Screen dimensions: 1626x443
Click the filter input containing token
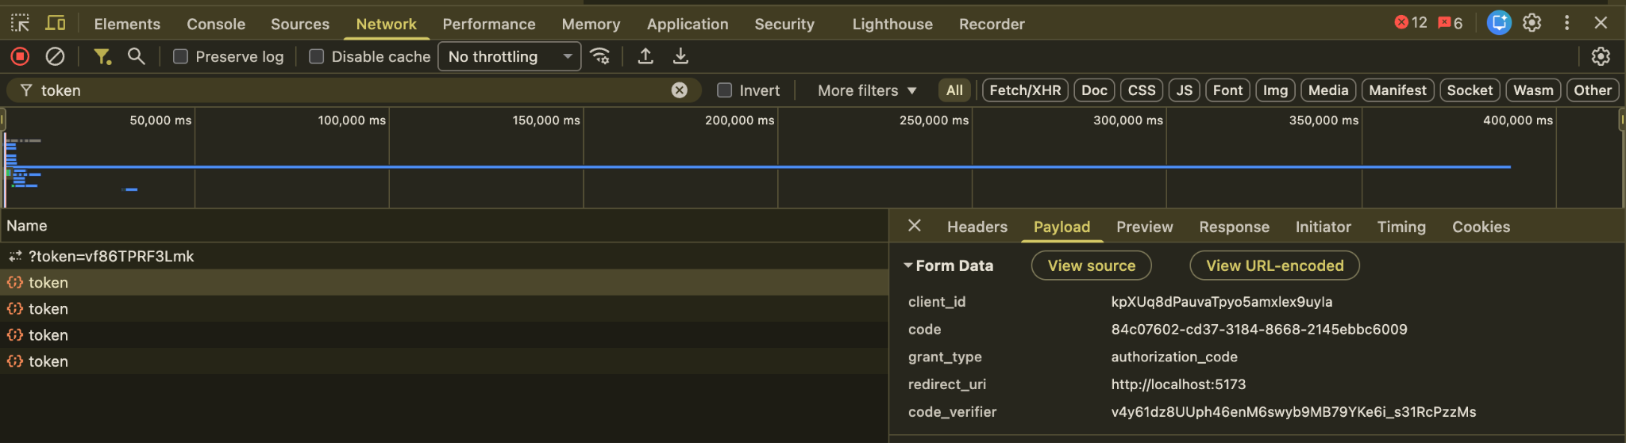353,90
